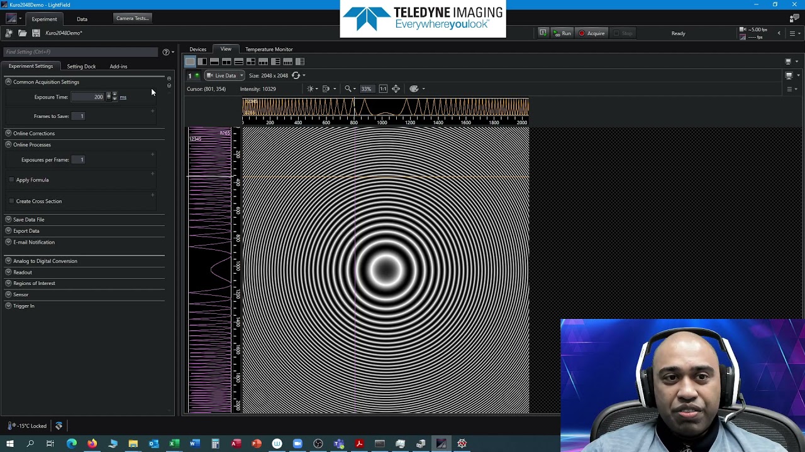The width and height of the screenshot is (805, 452).
Task: Expand the Sensor section
Action: tap(8, 294)
